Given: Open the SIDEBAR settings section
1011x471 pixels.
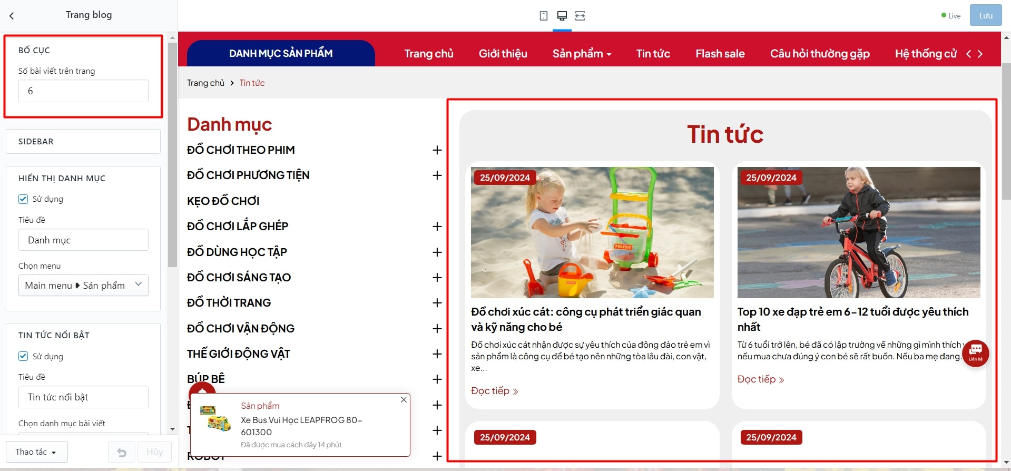Looking at the screenshot, I should click(83, 142).
